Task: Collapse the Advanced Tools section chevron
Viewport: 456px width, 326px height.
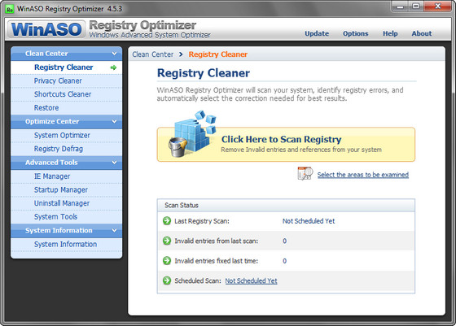Action: (x=114, y=163)
